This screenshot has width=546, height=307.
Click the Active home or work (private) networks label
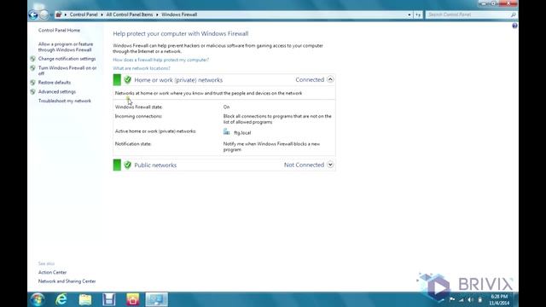pos(155,131)
